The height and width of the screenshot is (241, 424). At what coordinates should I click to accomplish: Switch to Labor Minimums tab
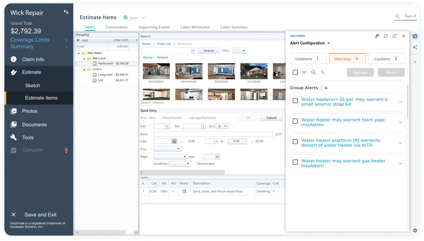point(195,27)
